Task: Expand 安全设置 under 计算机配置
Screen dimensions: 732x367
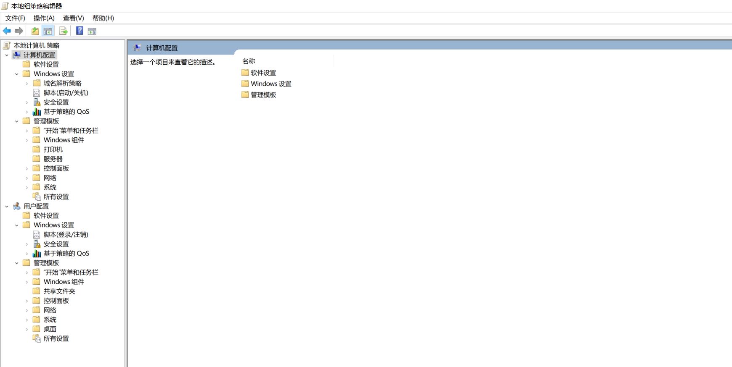Action: click(x=27, y=102)
